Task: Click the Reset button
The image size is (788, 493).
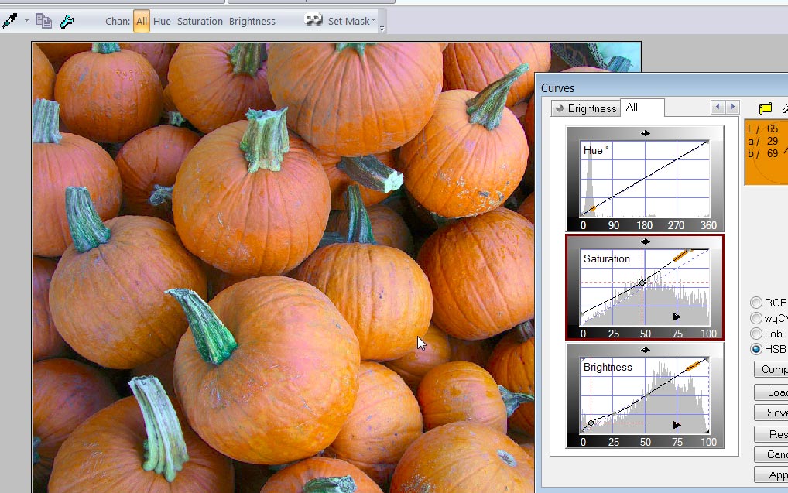Action: [x=771, y=434]
